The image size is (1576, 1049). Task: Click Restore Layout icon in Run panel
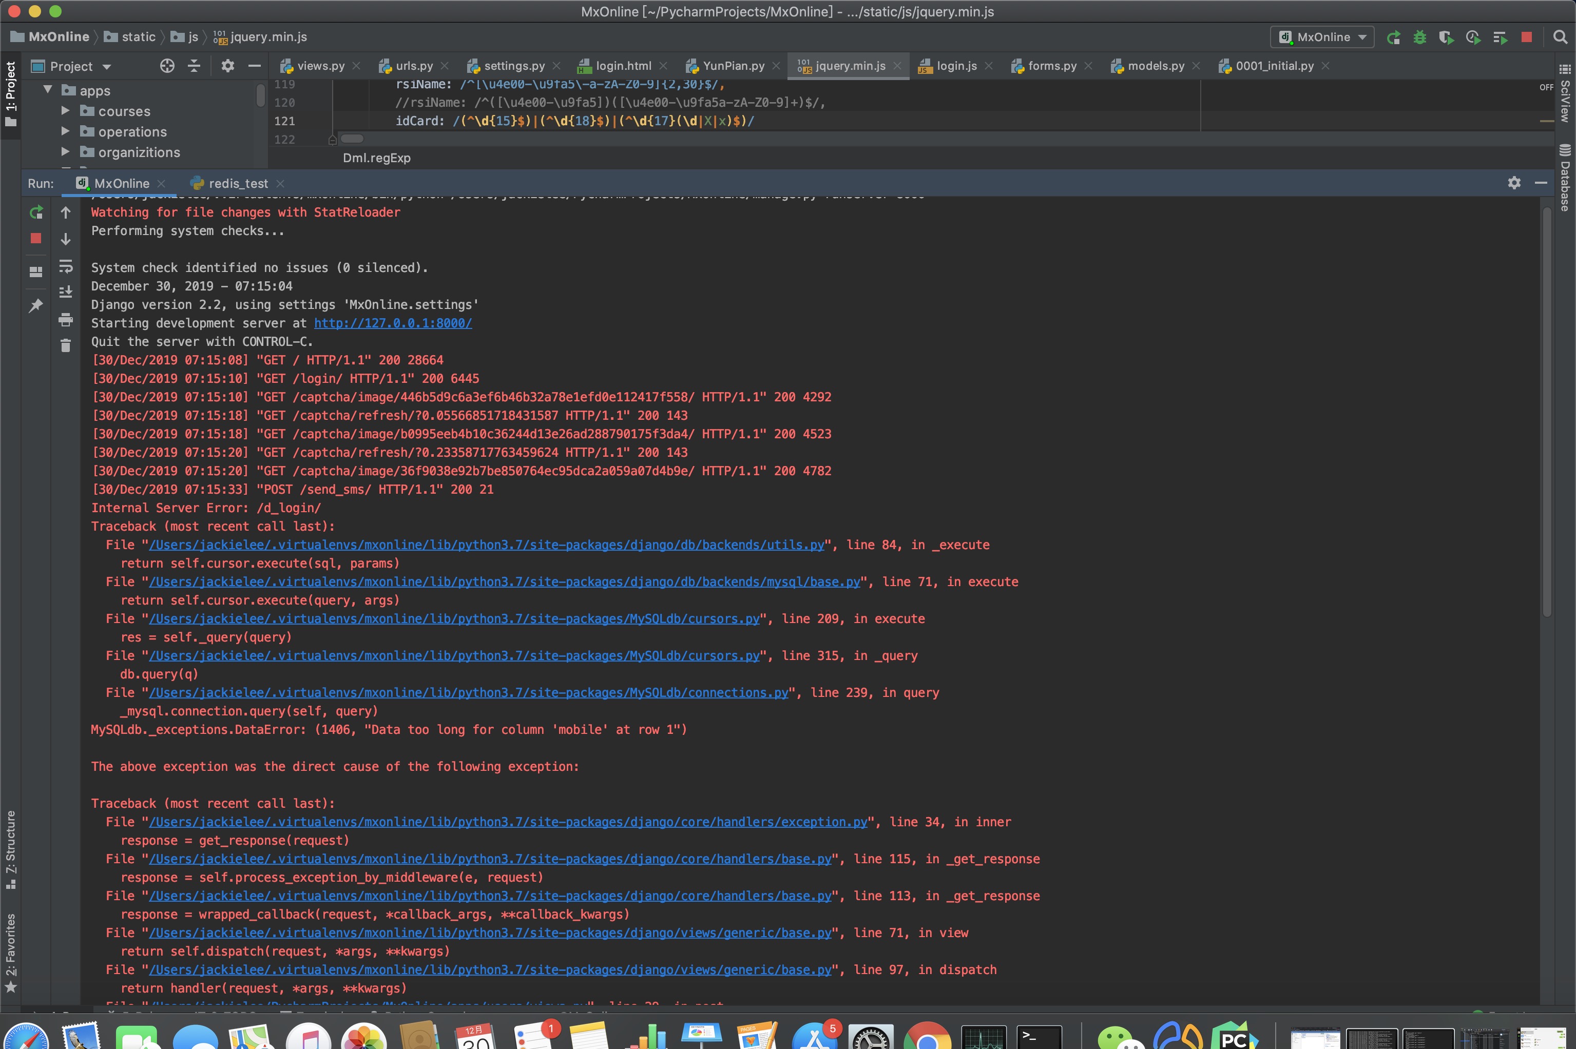pos(36,271)
